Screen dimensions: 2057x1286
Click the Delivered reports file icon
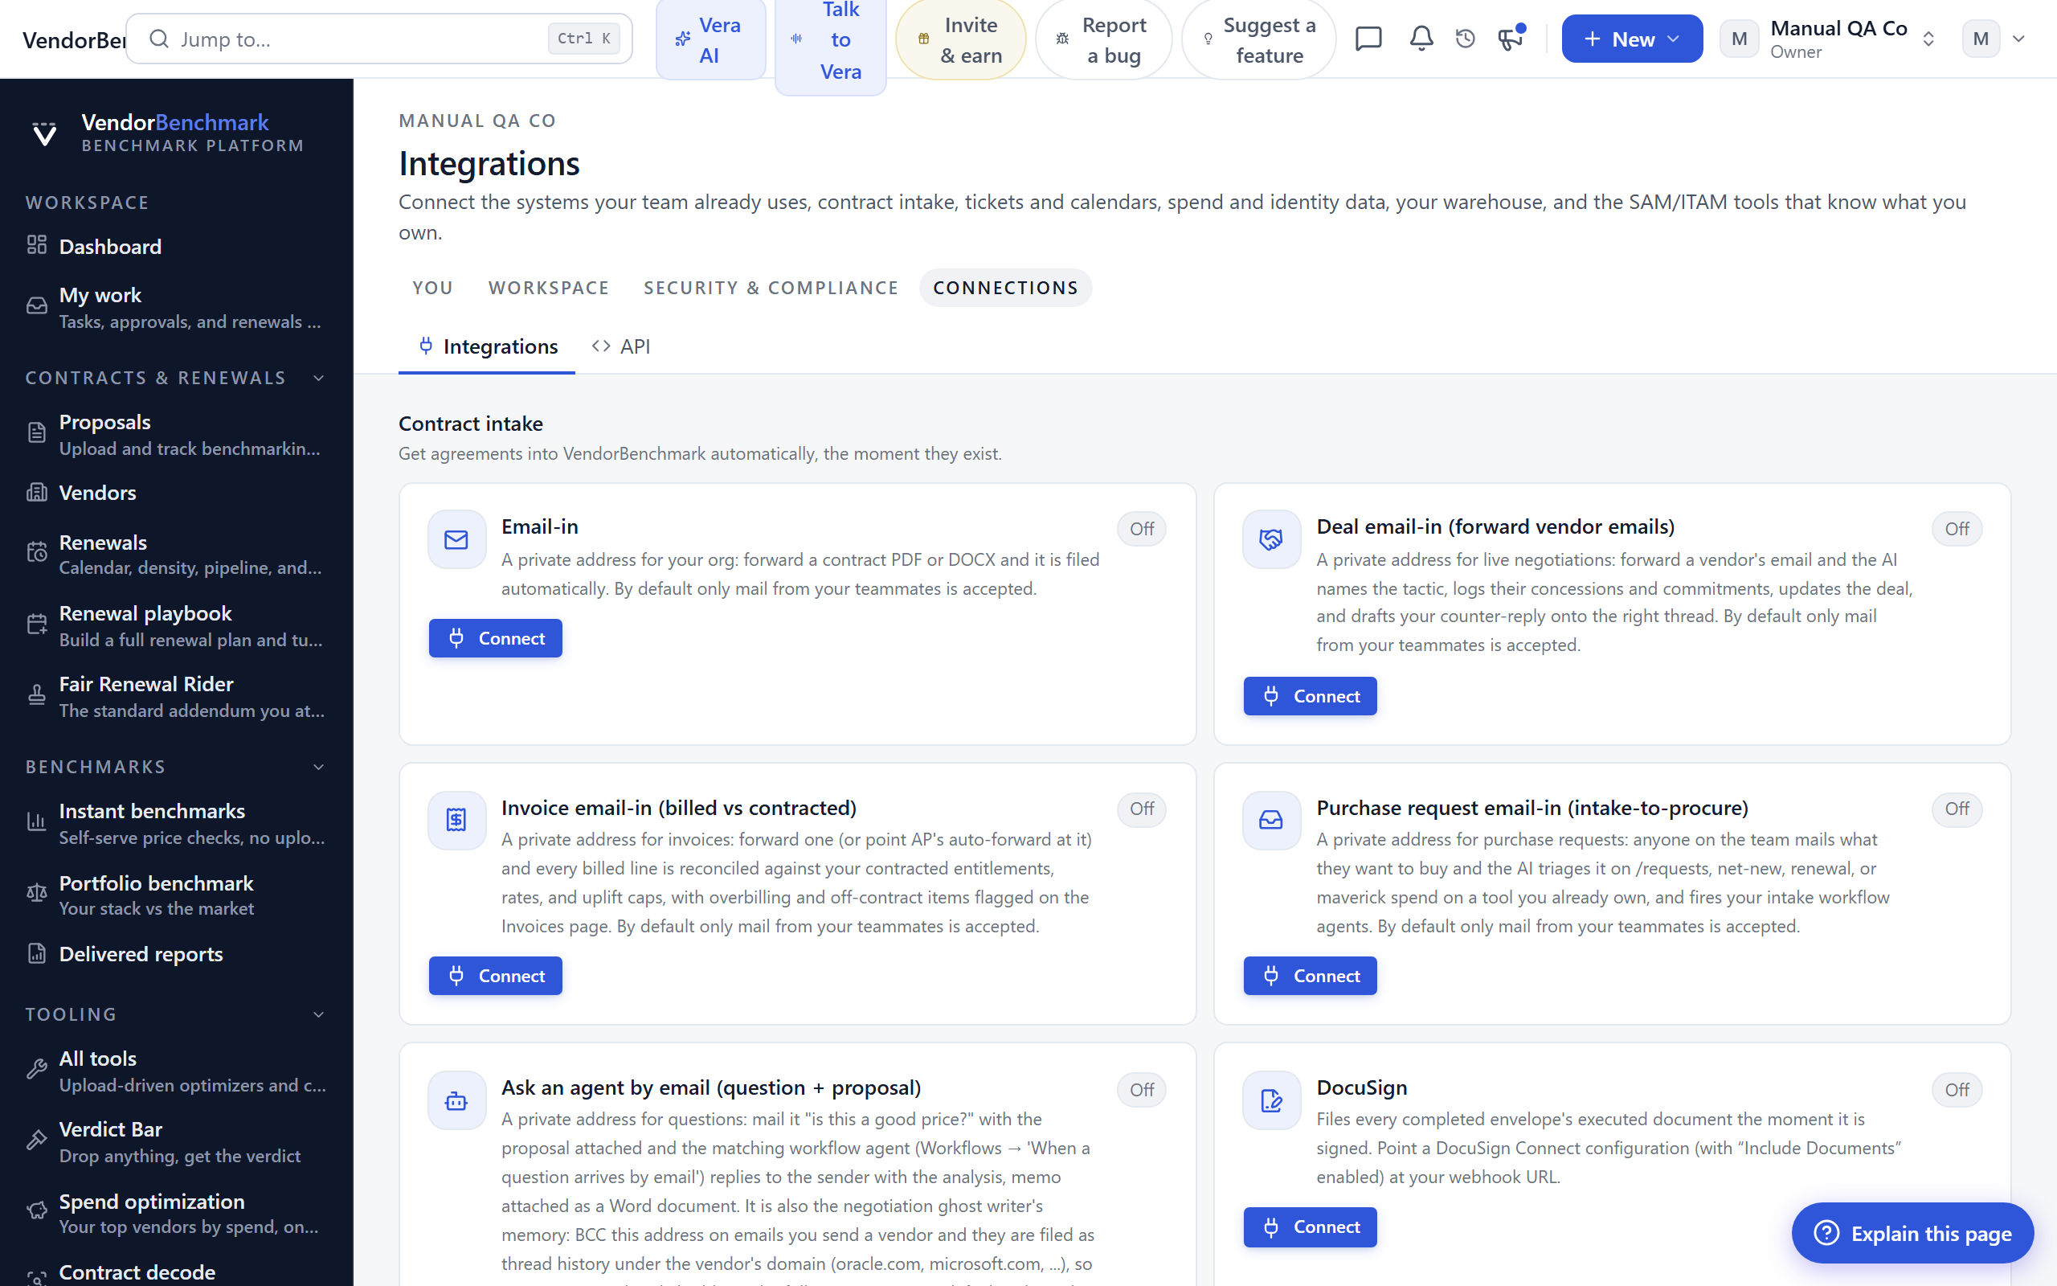pos(36,953)
